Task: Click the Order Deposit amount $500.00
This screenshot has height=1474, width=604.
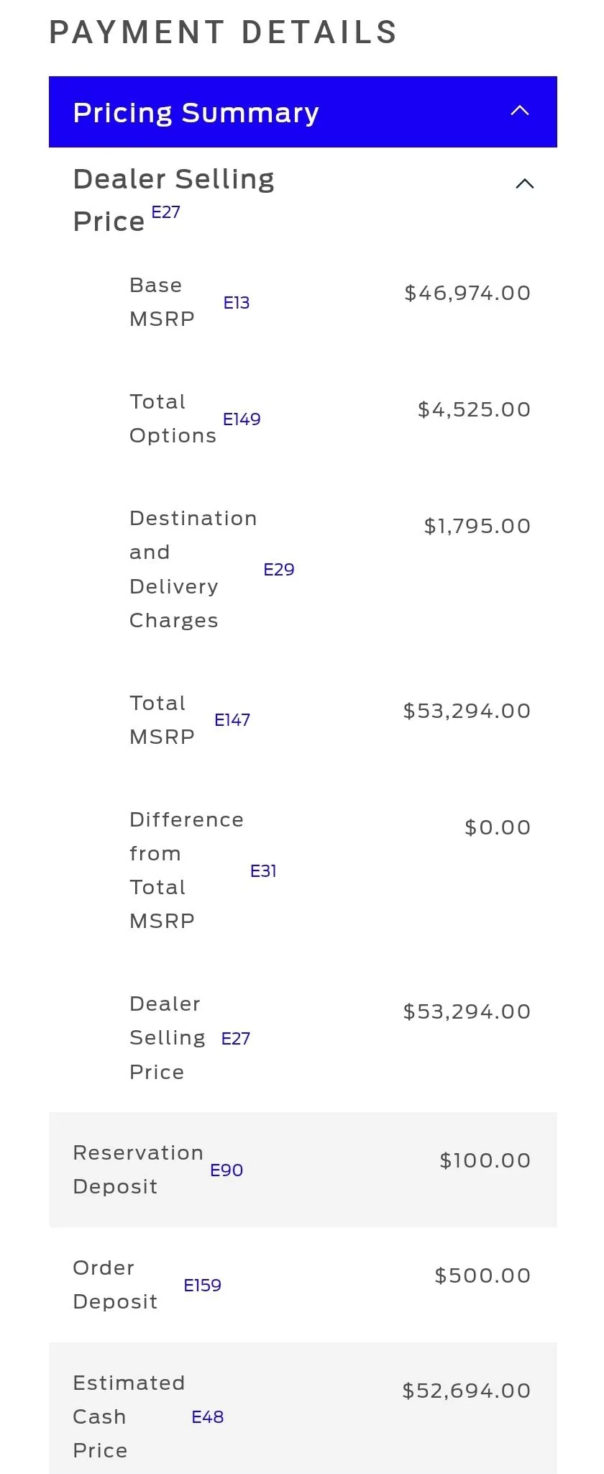Action: 482,1275
